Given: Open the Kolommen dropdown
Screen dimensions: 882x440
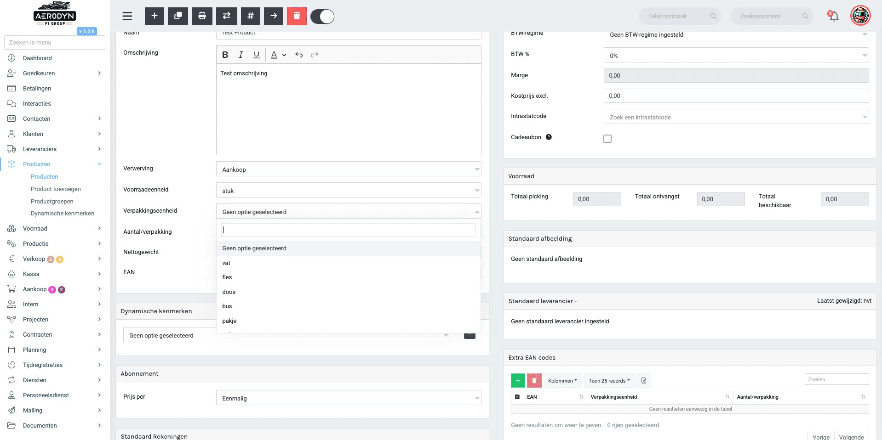Looking at the screenshot, I should tap(563, 380).
